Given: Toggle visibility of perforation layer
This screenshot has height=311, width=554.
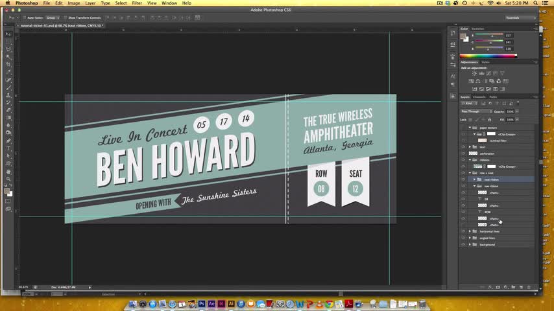Looking at the screenshot, I should pyautogui.click(x=463, y=154).
